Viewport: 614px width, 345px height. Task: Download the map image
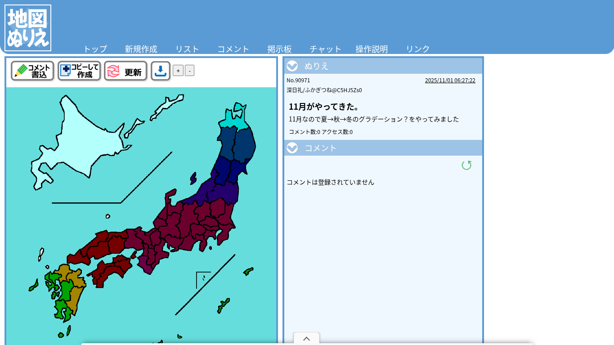coord(161,71)
